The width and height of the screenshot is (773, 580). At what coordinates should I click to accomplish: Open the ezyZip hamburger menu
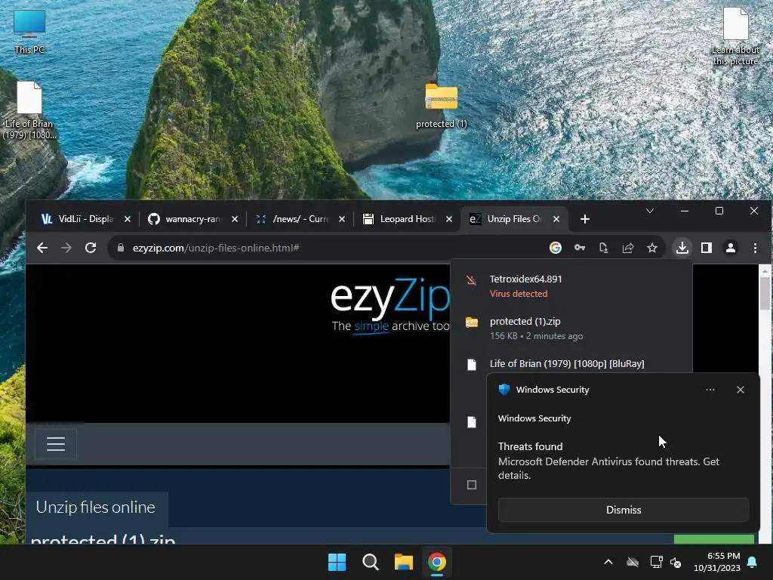click(56, 444)
